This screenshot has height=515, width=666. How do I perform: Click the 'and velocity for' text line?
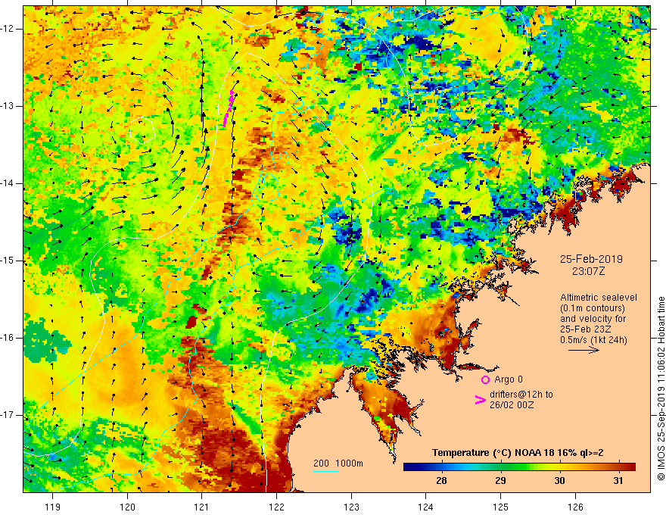[593, 319]
